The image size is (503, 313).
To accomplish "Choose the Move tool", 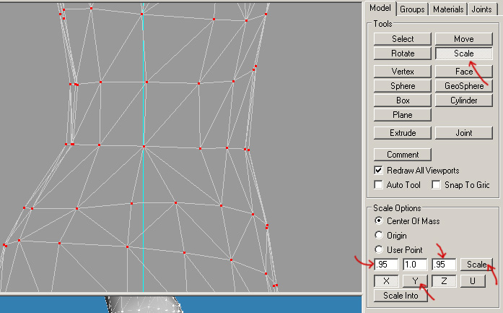I will 464,39.
